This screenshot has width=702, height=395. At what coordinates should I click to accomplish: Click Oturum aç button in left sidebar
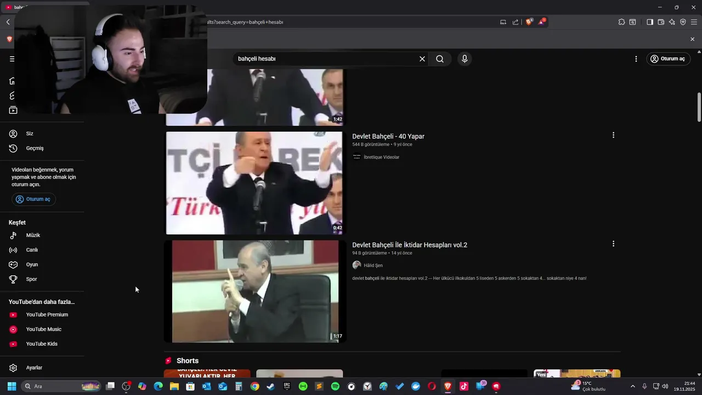33,199
